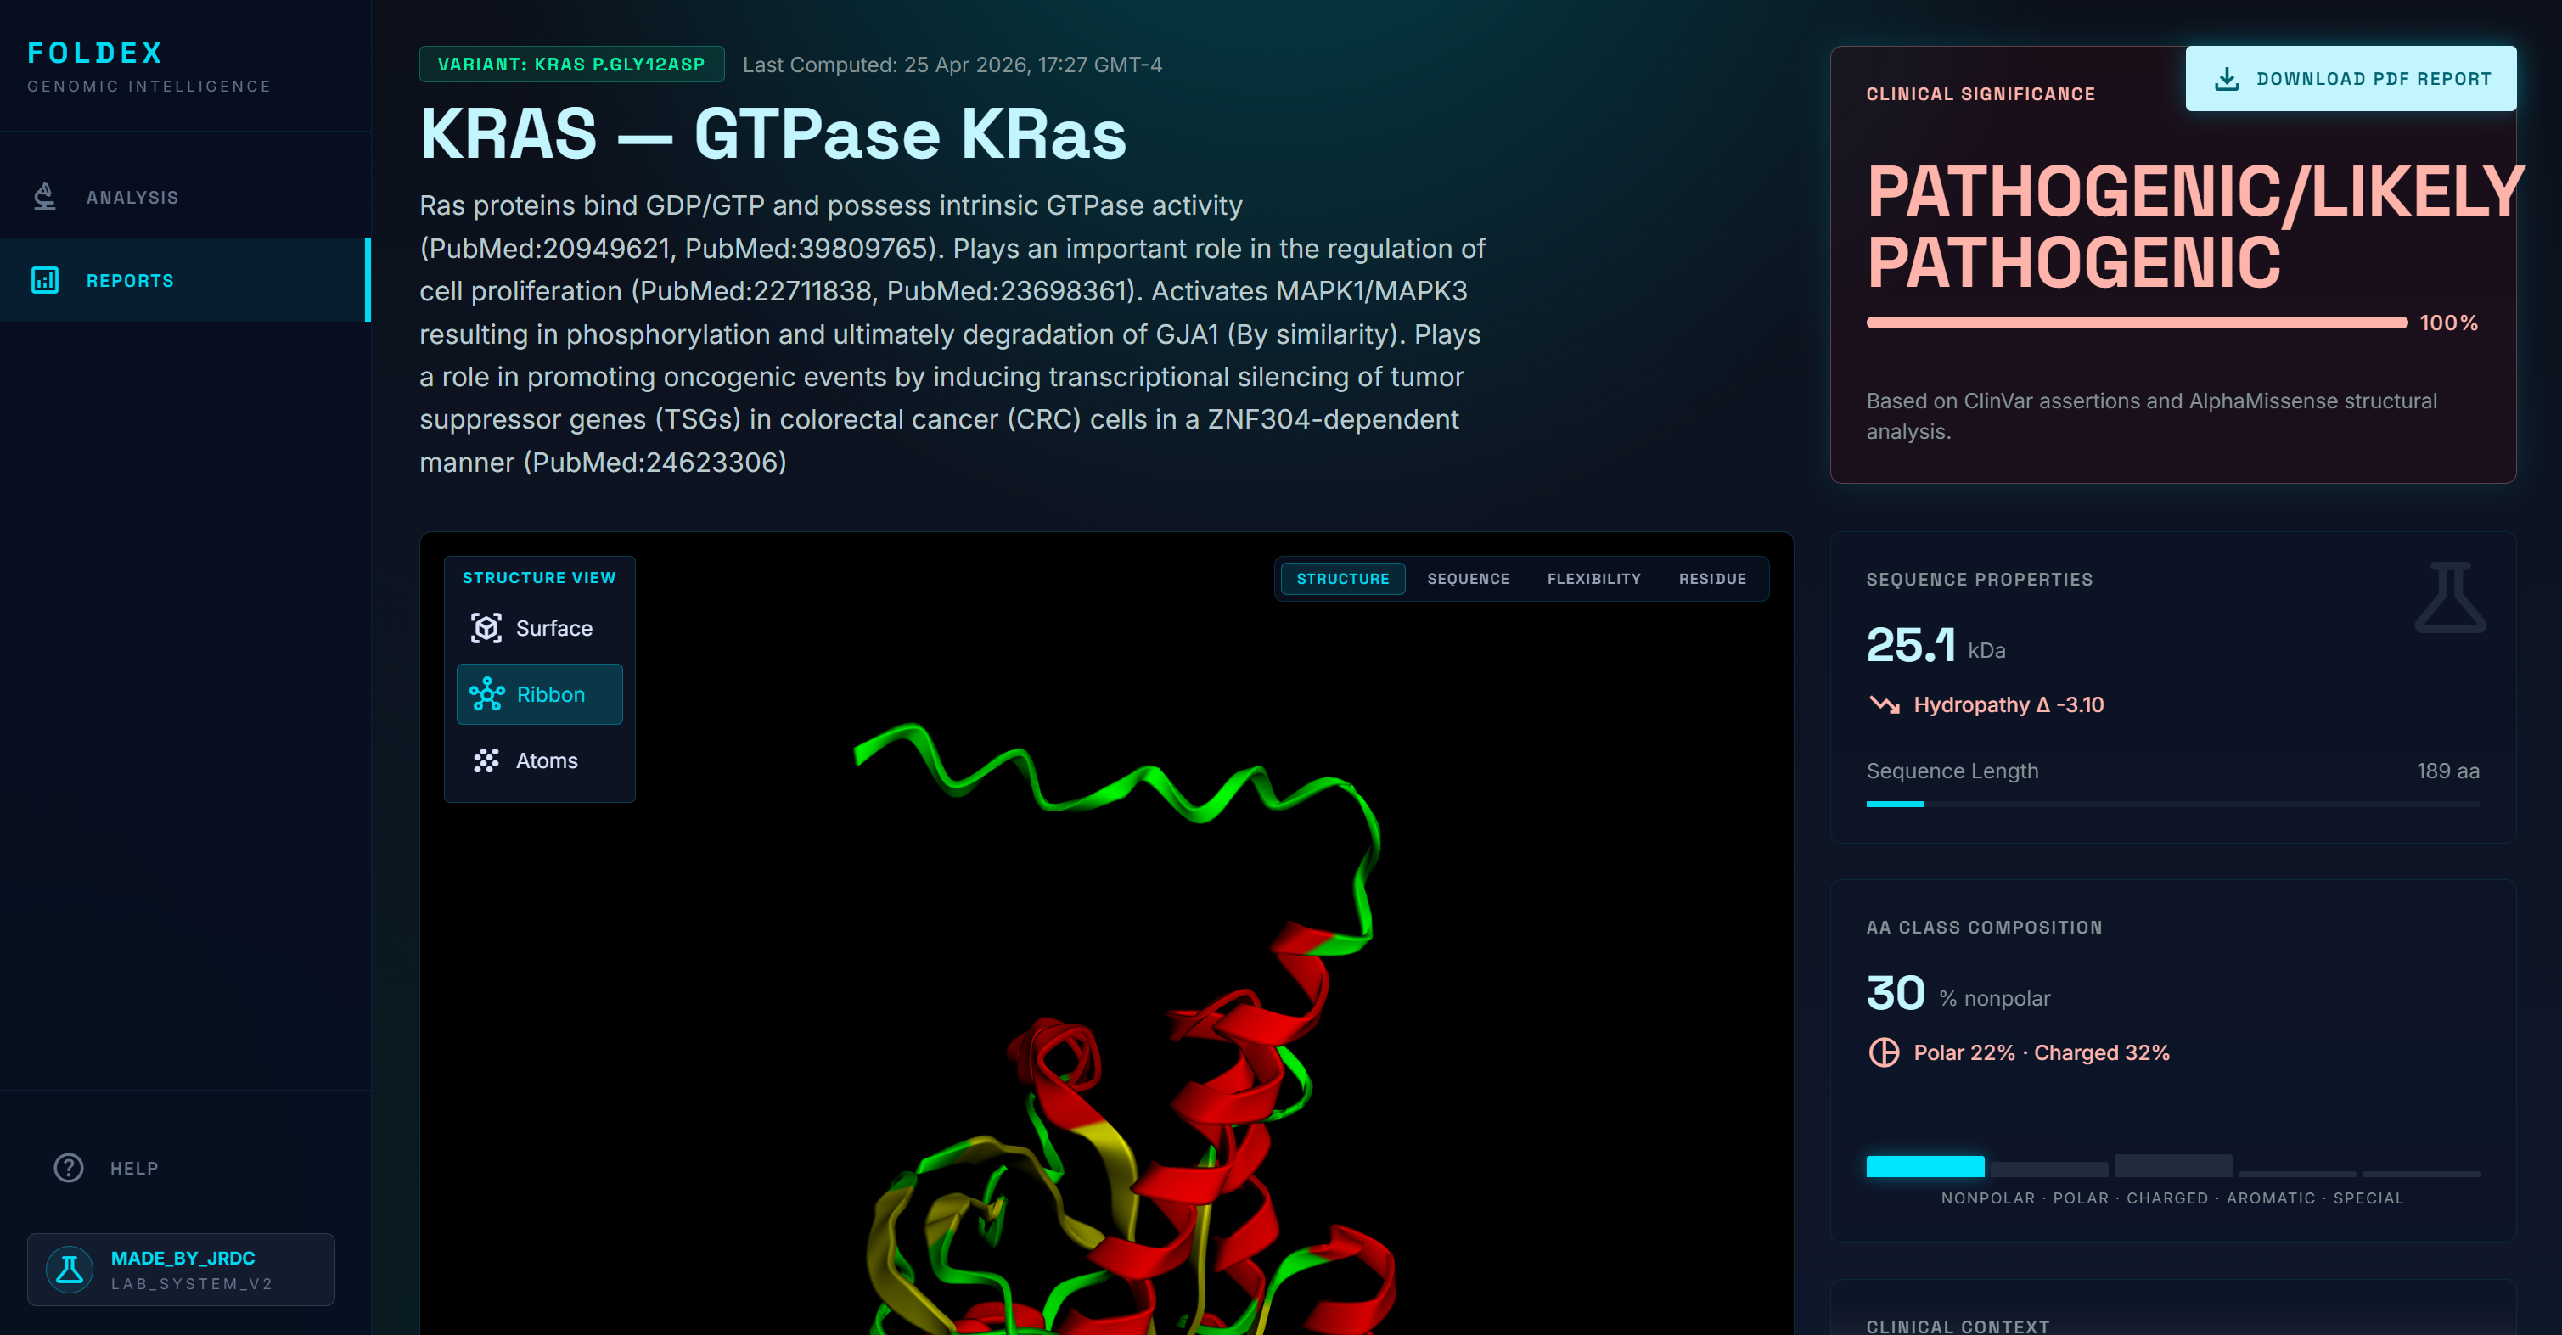Open the Analysis navigation item
The height and width of the screenshot is (1335, 2562).
[132, 197]
